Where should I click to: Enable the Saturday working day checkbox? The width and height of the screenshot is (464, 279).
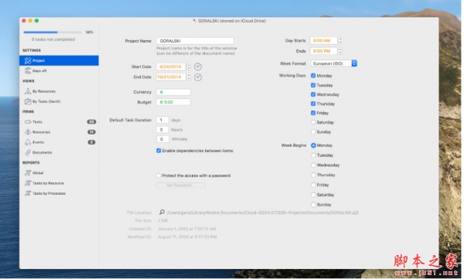(x=313, y=122)
